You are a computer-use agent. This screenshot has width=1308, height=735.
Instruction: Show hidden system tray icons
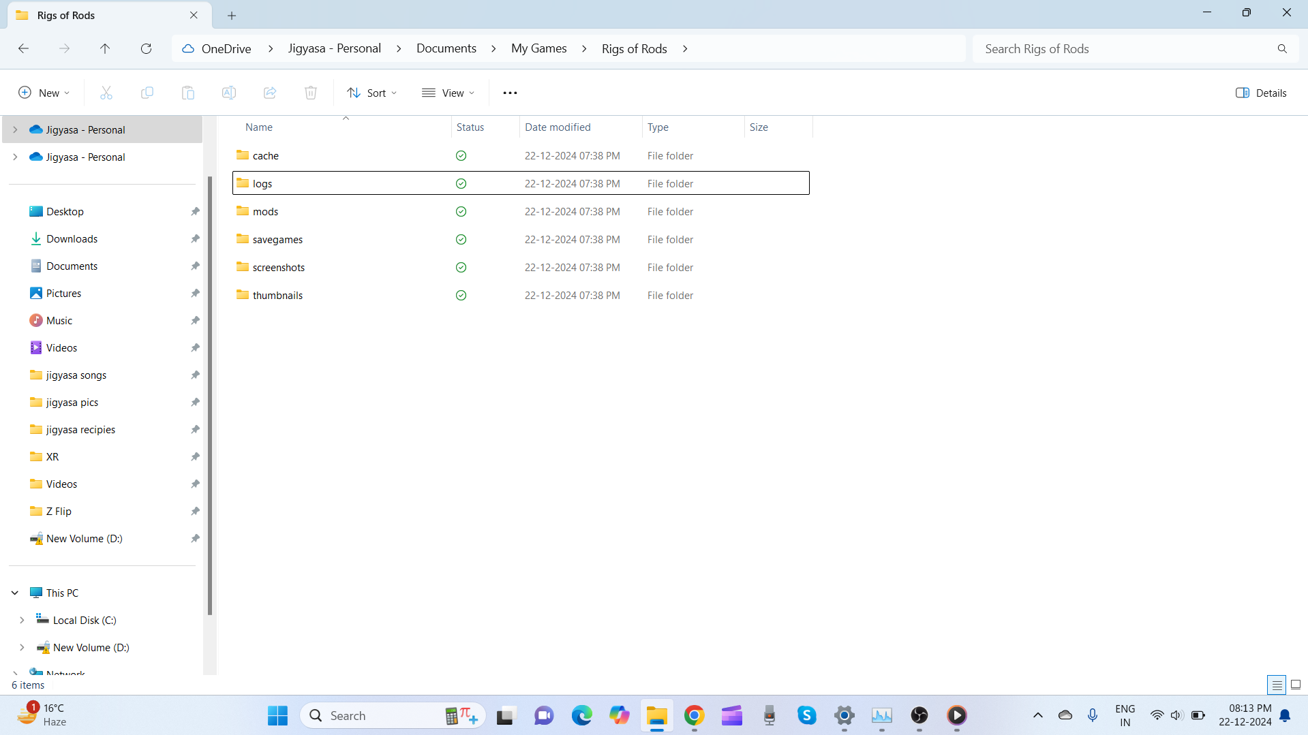click(x=1037, y=715)
